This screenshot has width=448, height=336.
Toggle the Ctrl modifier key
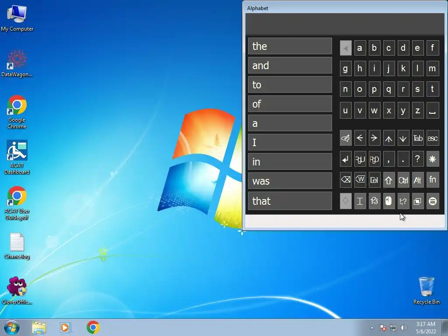point(403,180)
